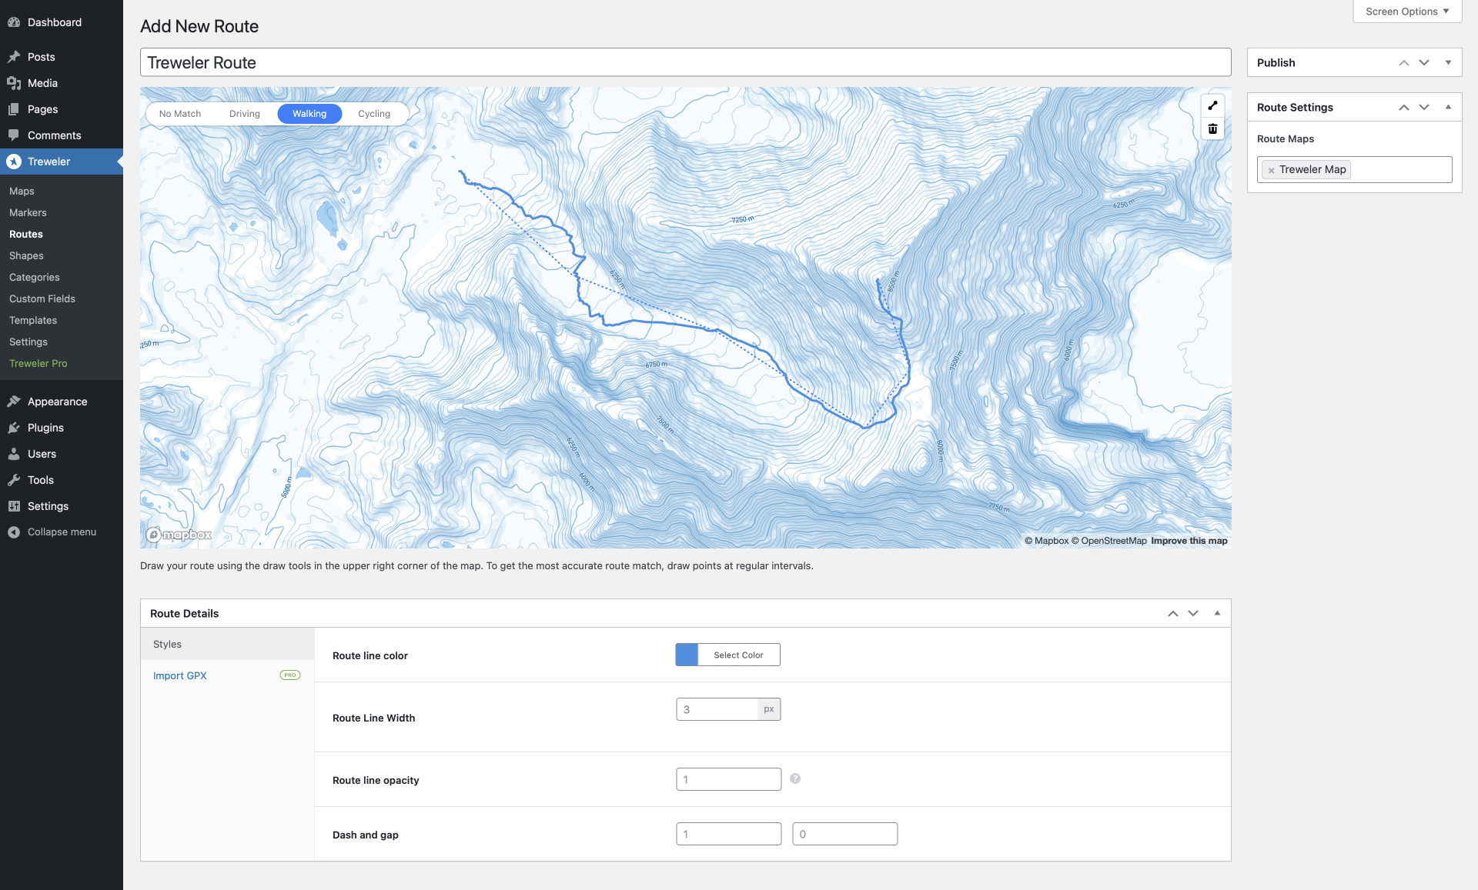This screenshot has width=1478, height=890.
Task: Click the Pages icon in sidebar
Action: pyautogui.click(x=14, y=109)
